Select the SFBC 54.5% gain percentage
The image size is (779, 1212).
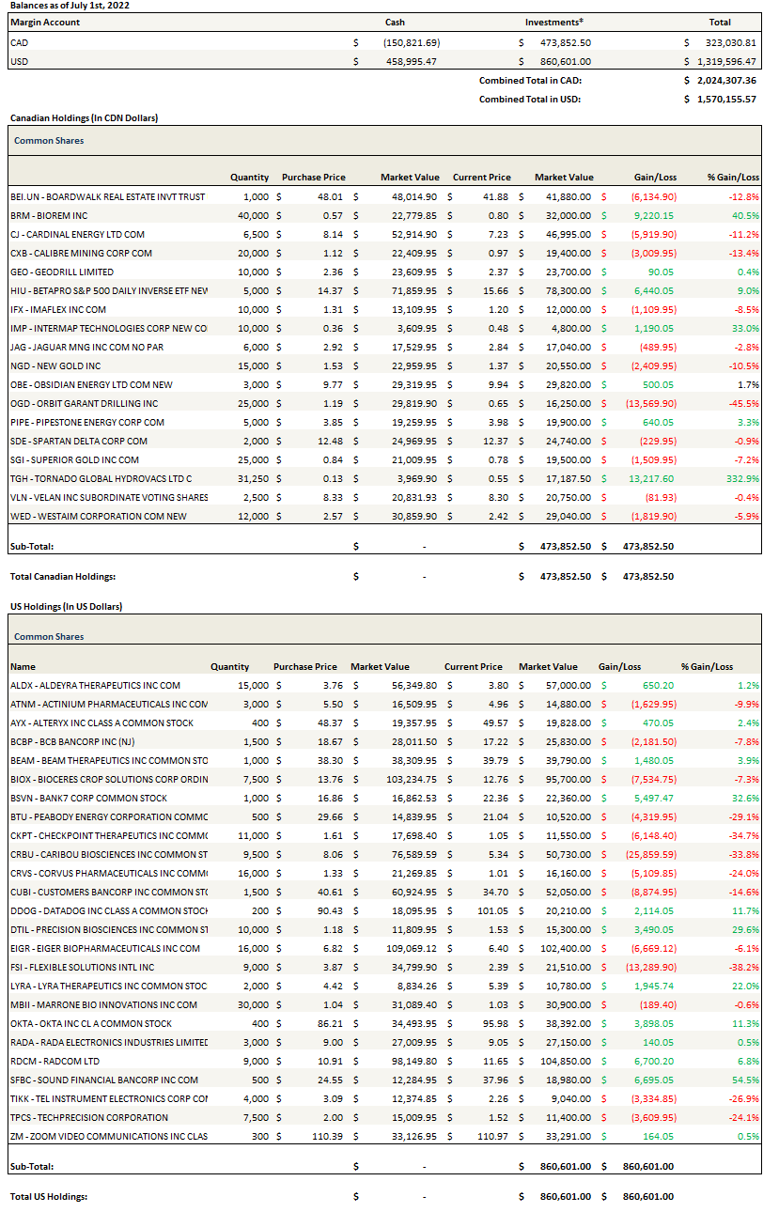click(x=744, y=1080)
